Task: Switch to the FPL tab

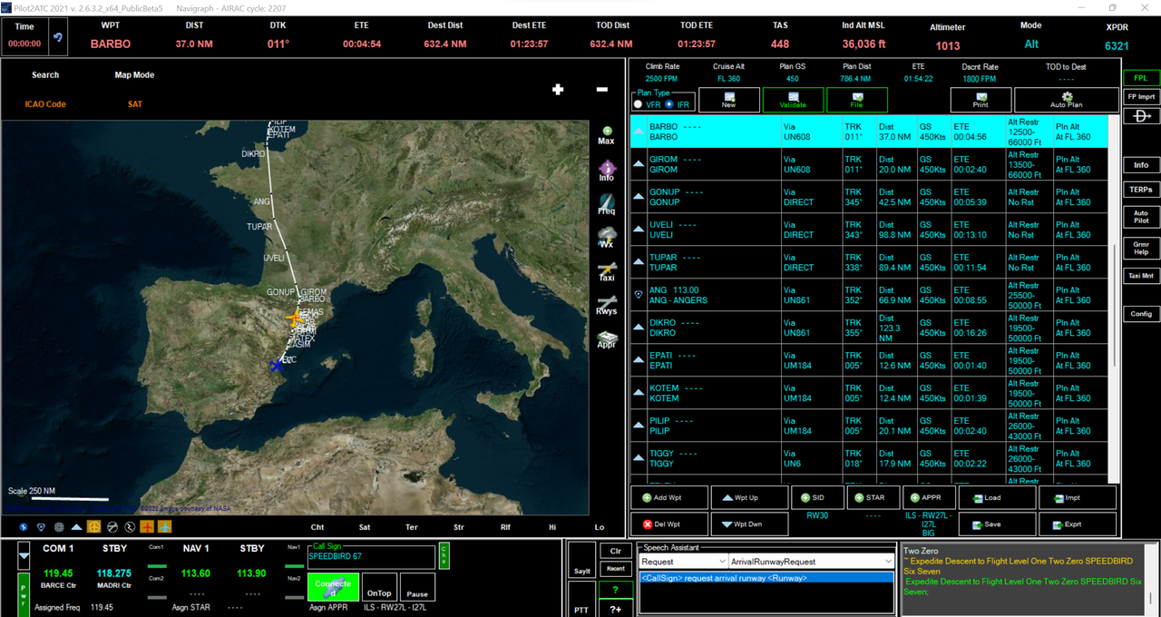Action: [x=1141, y=78]
